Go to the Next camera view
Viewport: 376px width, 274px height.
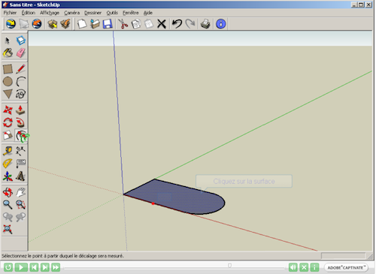[x=20, y=217]
